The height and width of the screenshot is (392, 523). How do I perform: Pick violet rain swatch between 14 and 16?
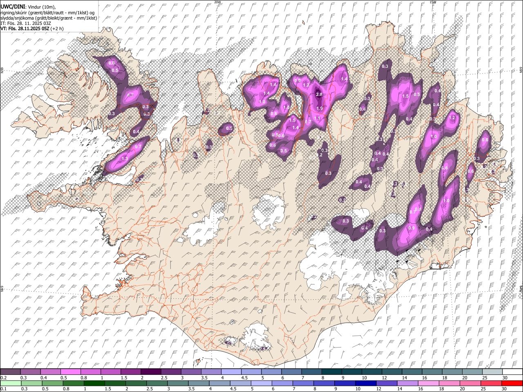tap(407, 383)
